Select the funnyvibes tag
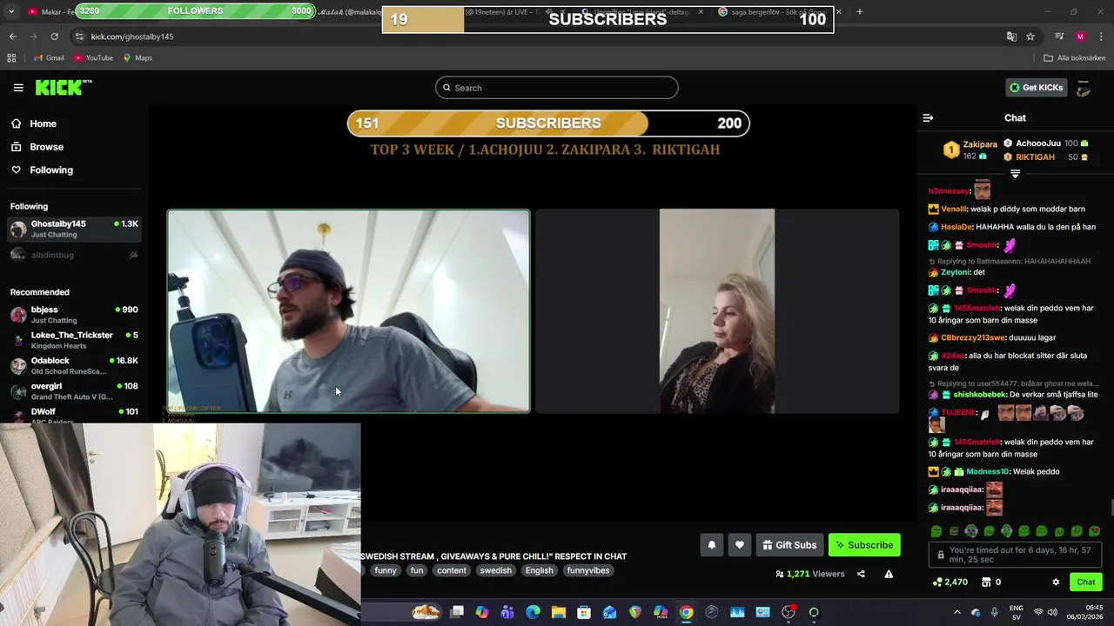The width and height of the screenshot is (1114, 626). [588, 570]
